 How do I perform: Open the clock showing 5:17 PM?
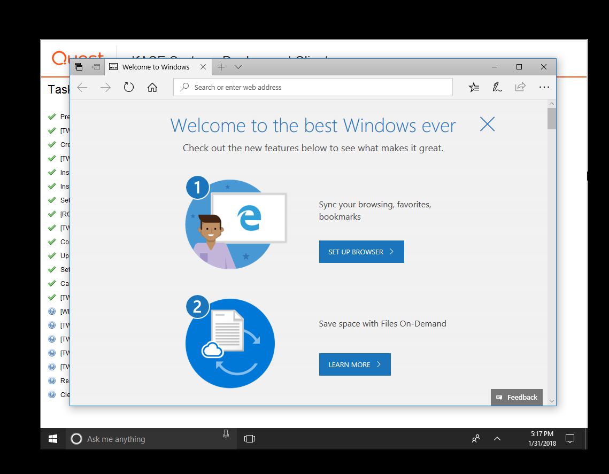tap(542, 439)
